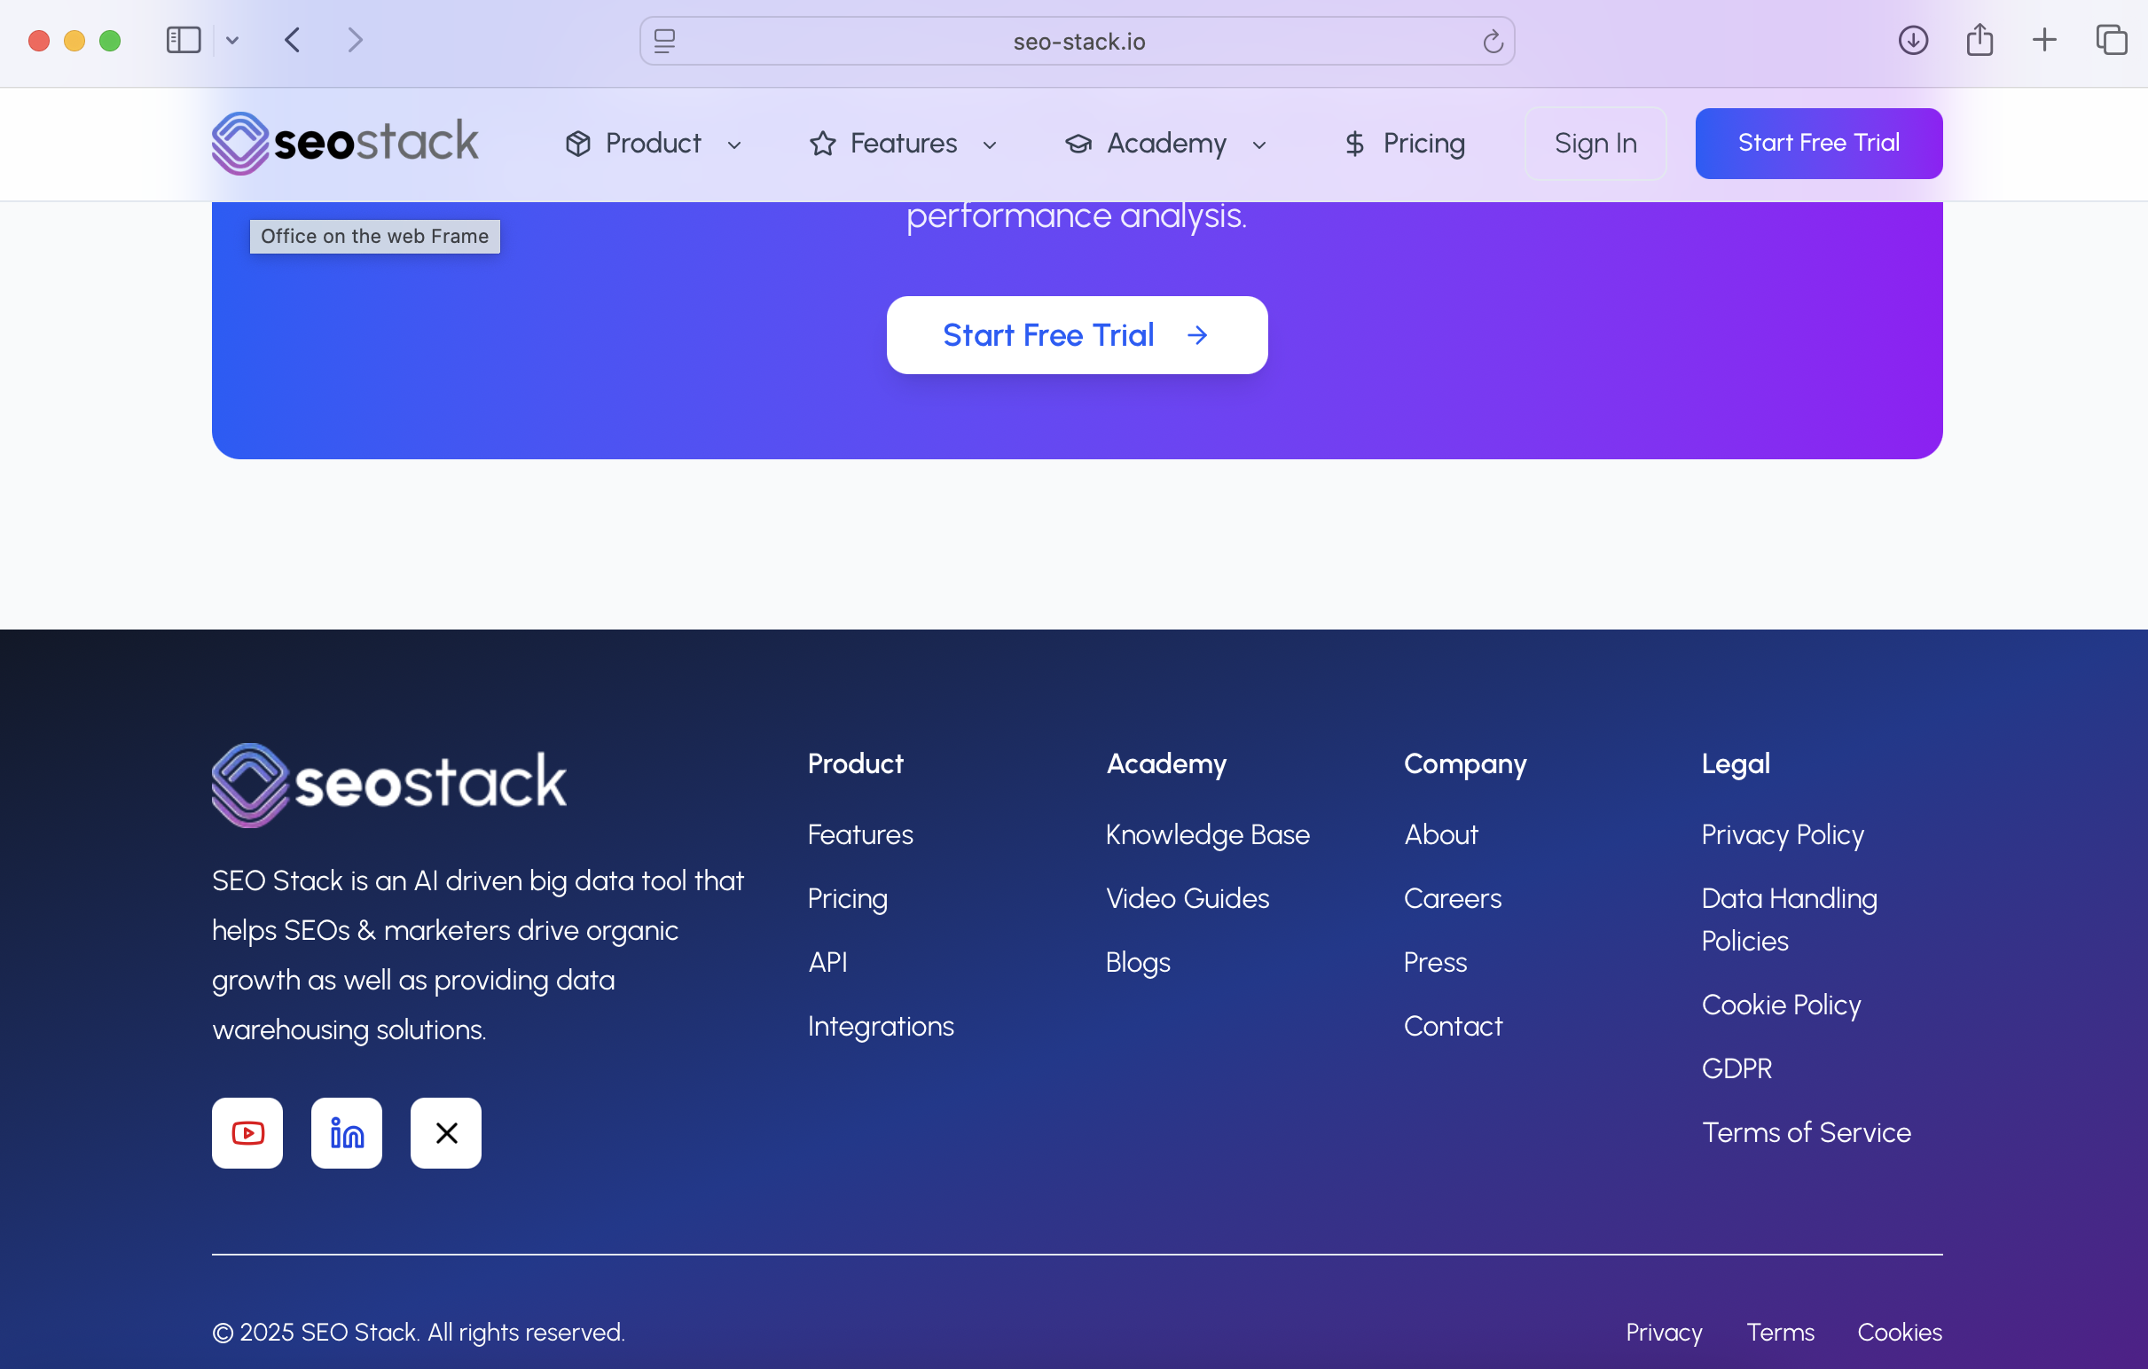The height and width of the screenshot is (1369, 2148).
Task: Click the star icon beside Features
Action: pos(822,144)
